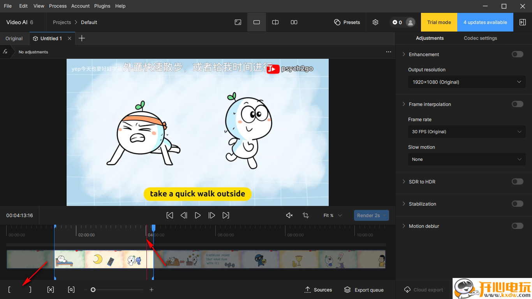Turn on Frame interpolation
The width and height of the screenshot is (532, 299).
point(517,104)
